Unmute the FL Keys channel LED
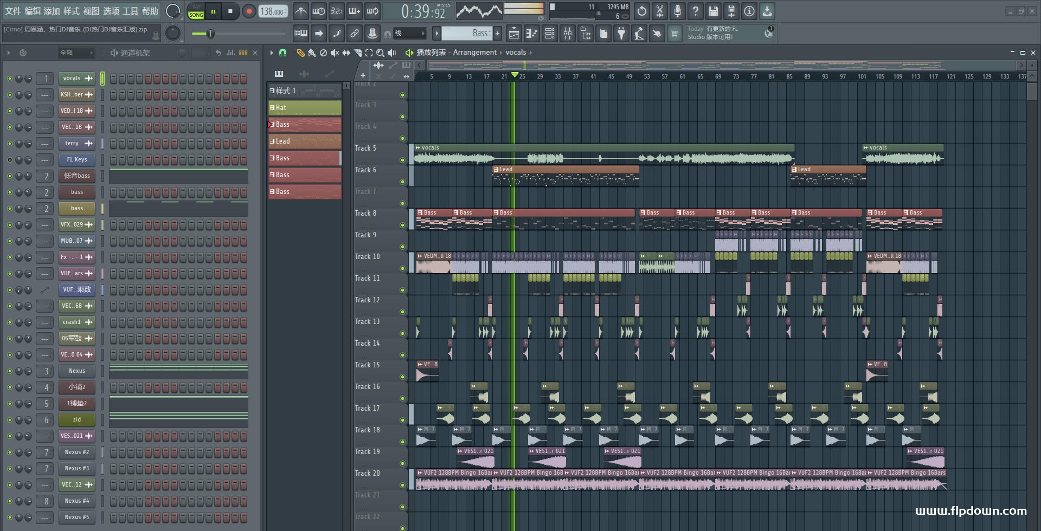Viewport: 1041px width, 531px height. [x=9, y=160]
